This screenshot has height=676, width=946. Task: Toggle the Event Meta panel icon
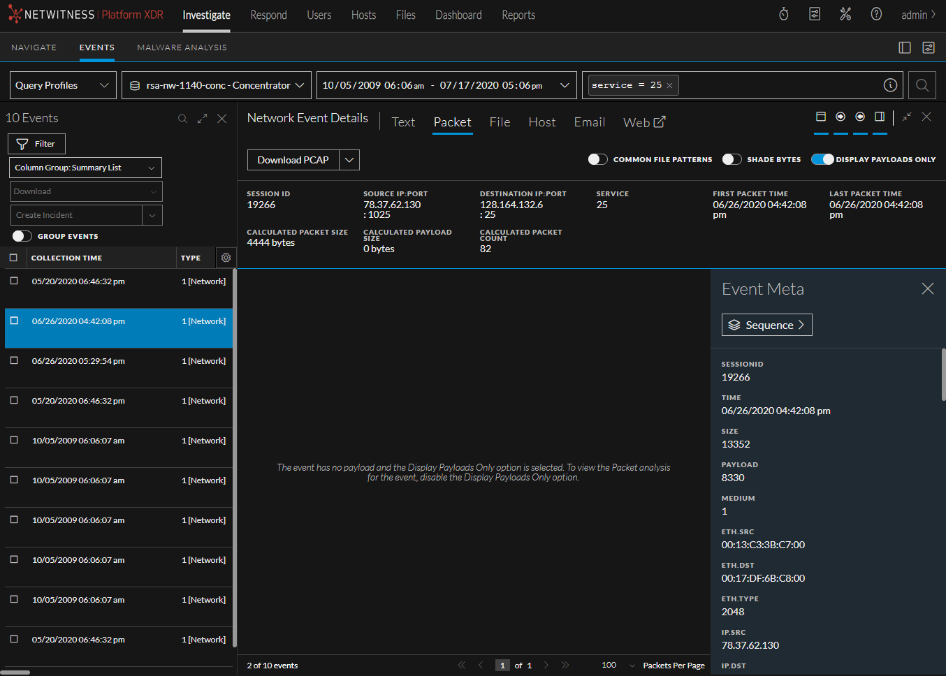[880, 117]
